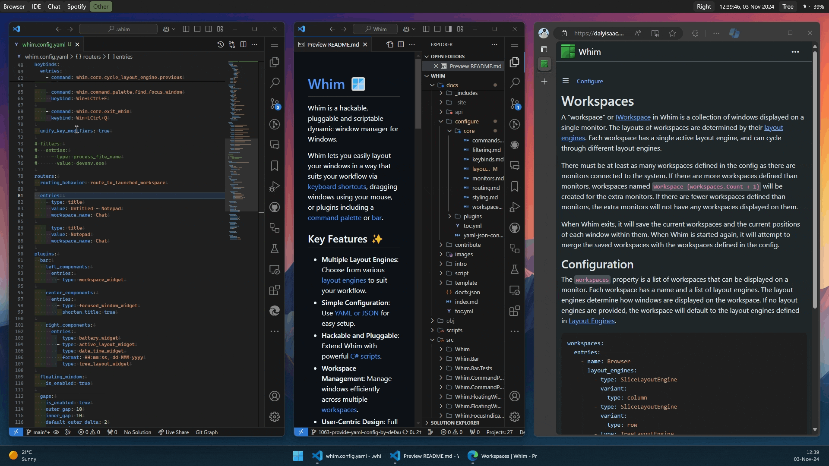The width and height of the screenshot is (829, 466).
Task: Expand the configure folder in Explorer
Action: 466,121
